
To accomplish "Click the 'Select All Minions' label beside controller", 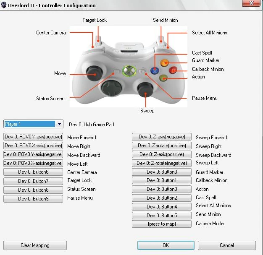I will point(210,33).
